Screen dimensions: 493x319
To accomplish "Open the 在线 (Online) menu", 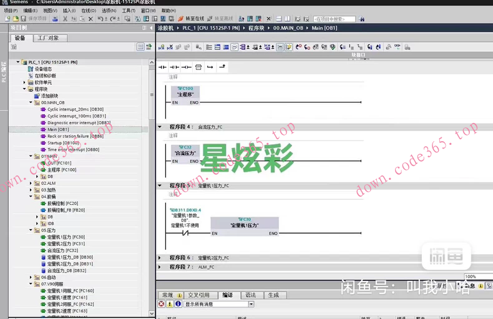I will coord(89,11).
